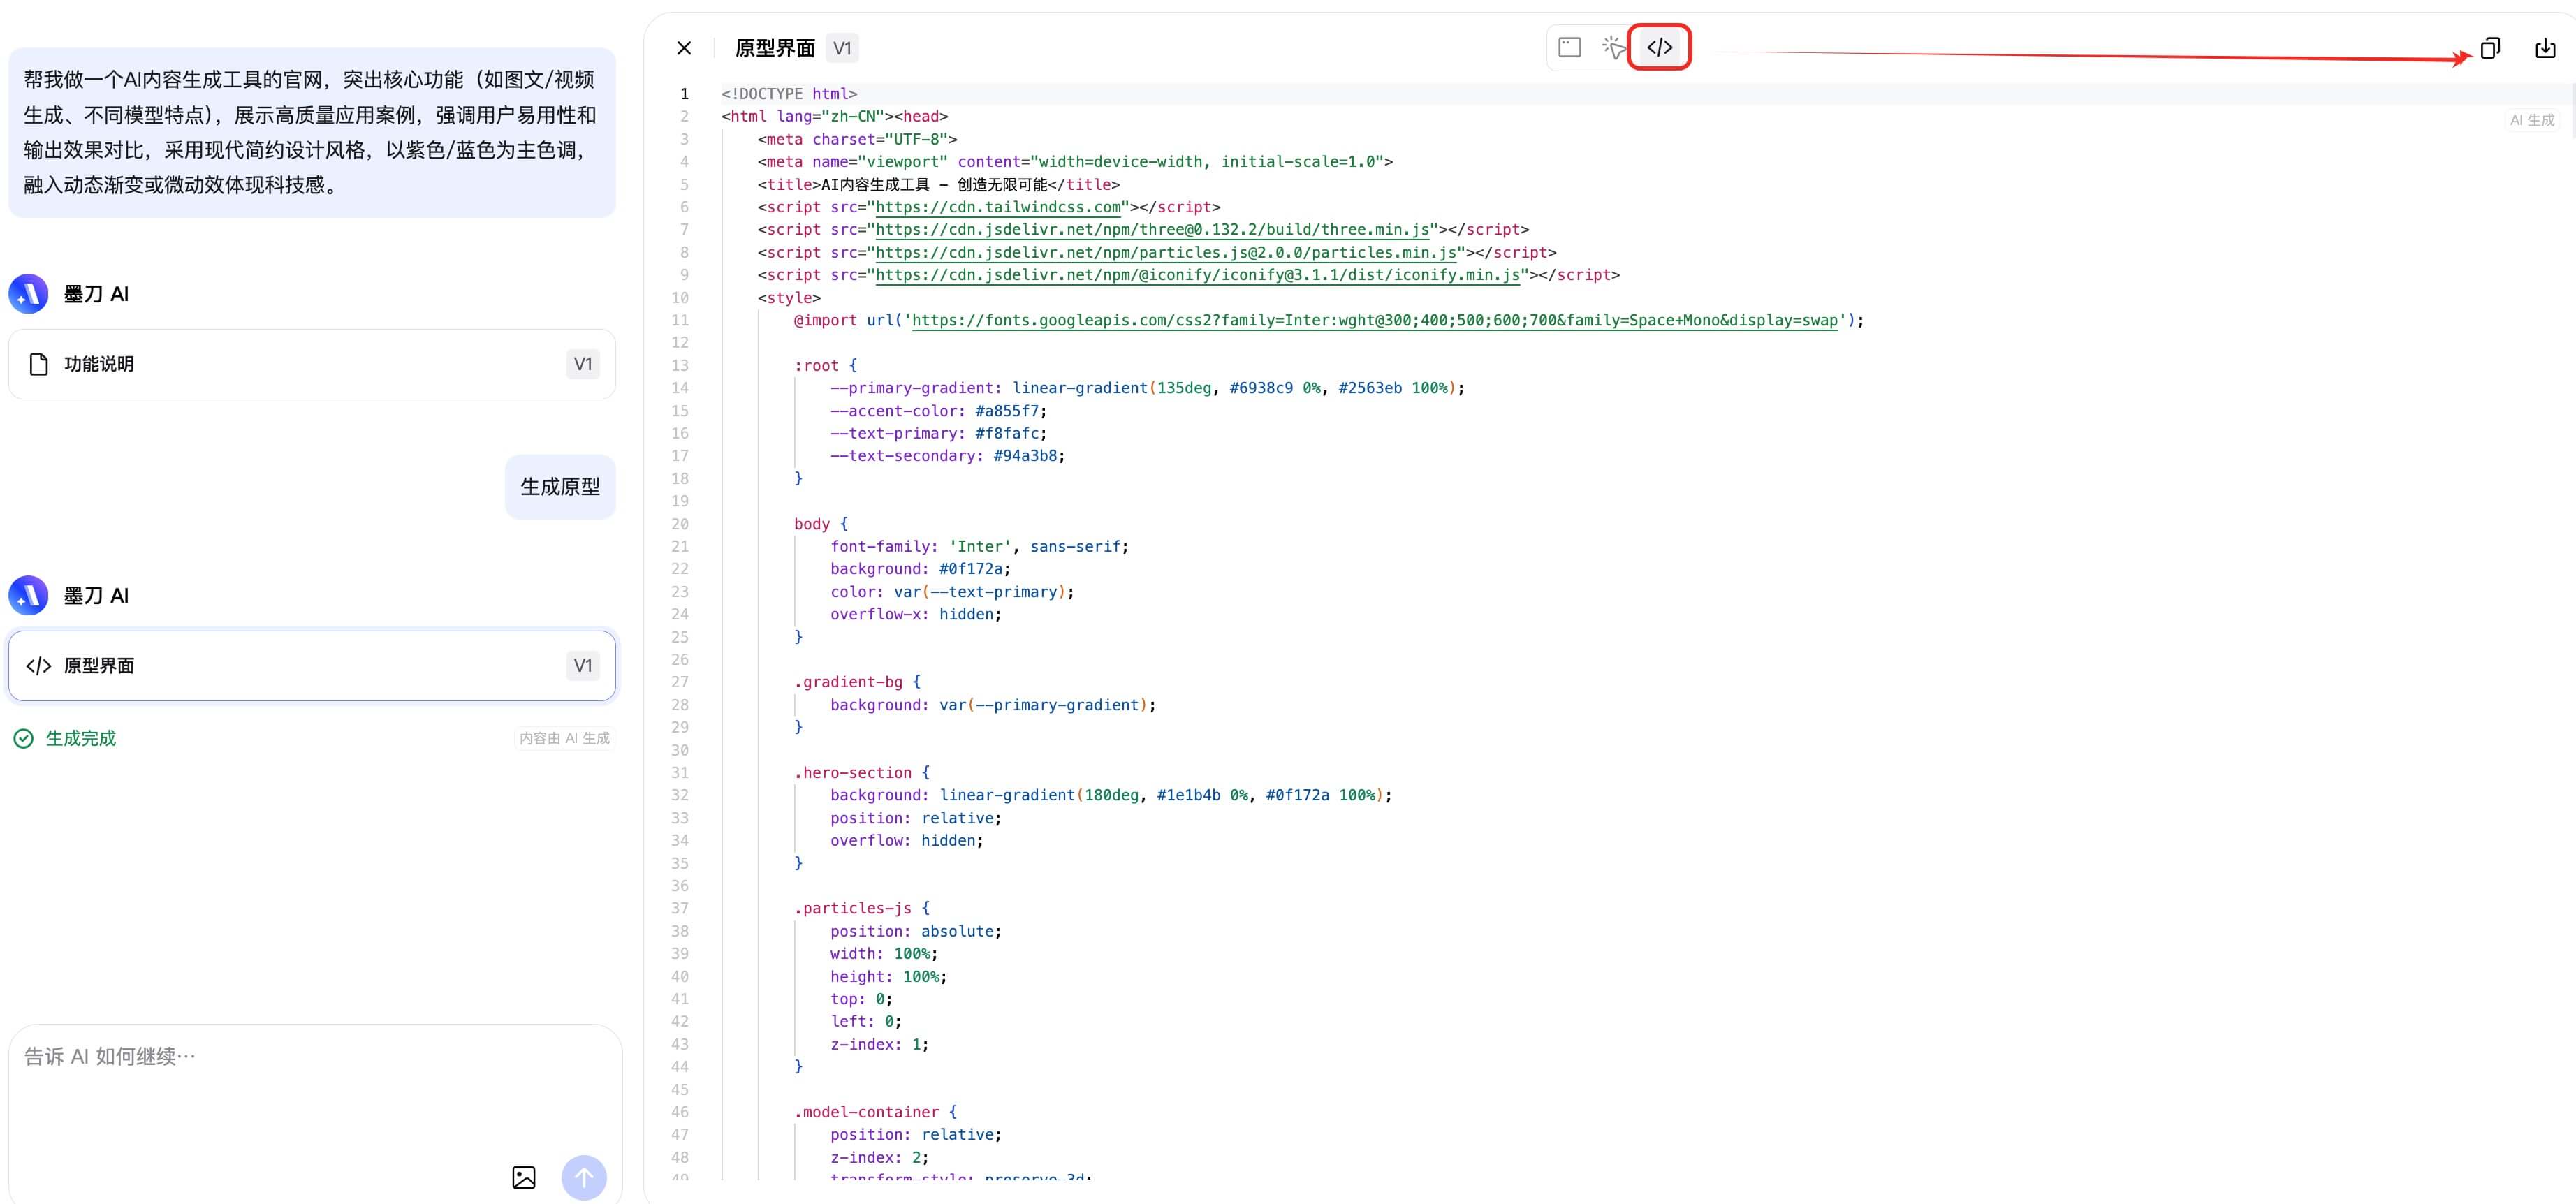Image resolution: width=2576 pixels, height=1204 pixels.
Task: Activate the element selection cursor tool
Action: tap(1613, 47)
